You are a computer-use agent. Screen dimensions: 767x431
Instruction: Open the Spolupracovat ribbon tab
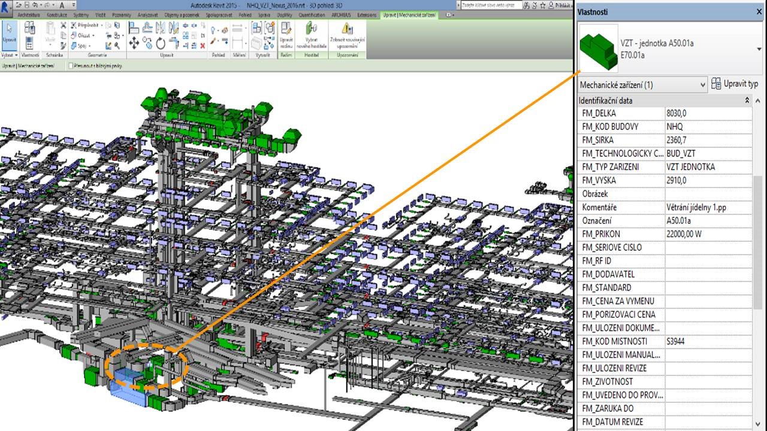coord(219,15)
